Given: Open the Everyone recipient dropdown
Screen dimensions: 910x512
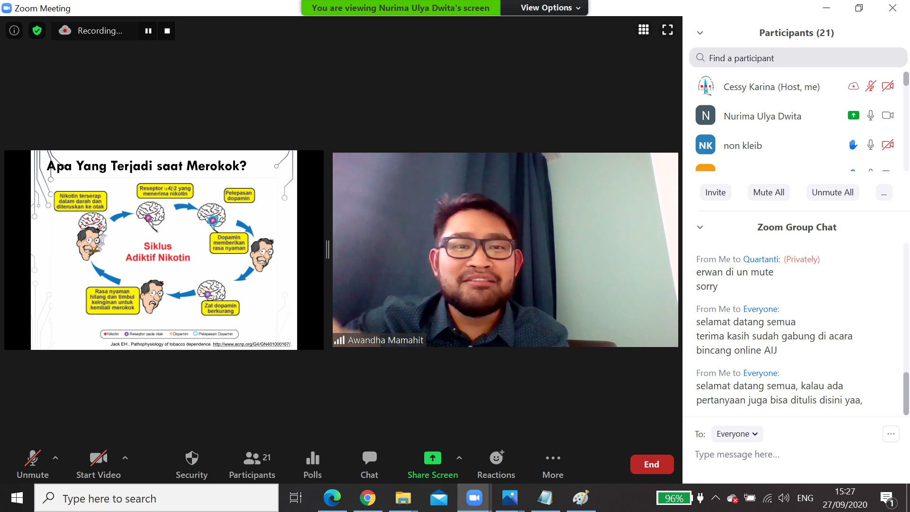Looking at the screenshot, I should tap(737, 434).
